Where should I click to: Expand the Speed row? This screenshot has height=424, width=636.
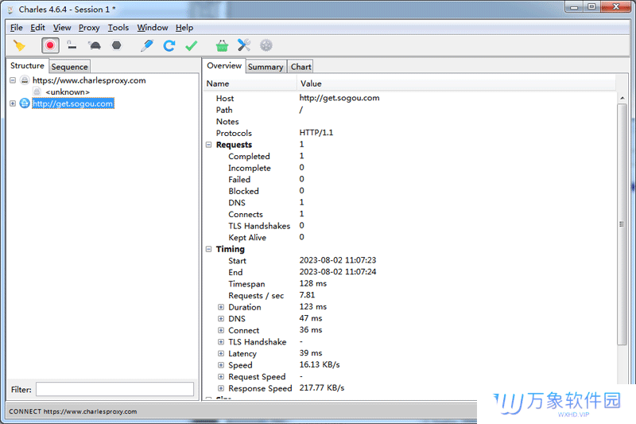click(x=221, y=365)
